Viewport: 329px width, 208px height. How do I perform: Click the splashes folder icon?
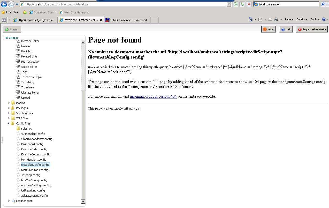pos(18,129)
